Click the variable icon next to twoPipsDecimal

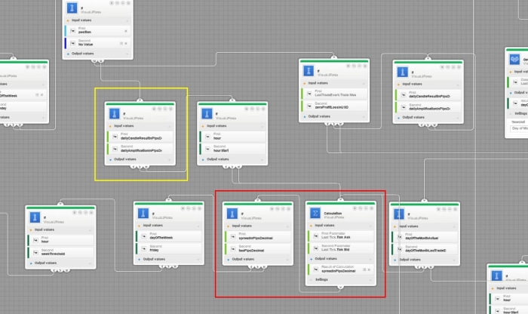click(x=233, y=249)
